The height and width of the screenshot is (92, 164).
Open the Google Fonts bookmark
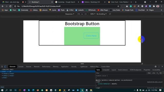coord(128,10)
